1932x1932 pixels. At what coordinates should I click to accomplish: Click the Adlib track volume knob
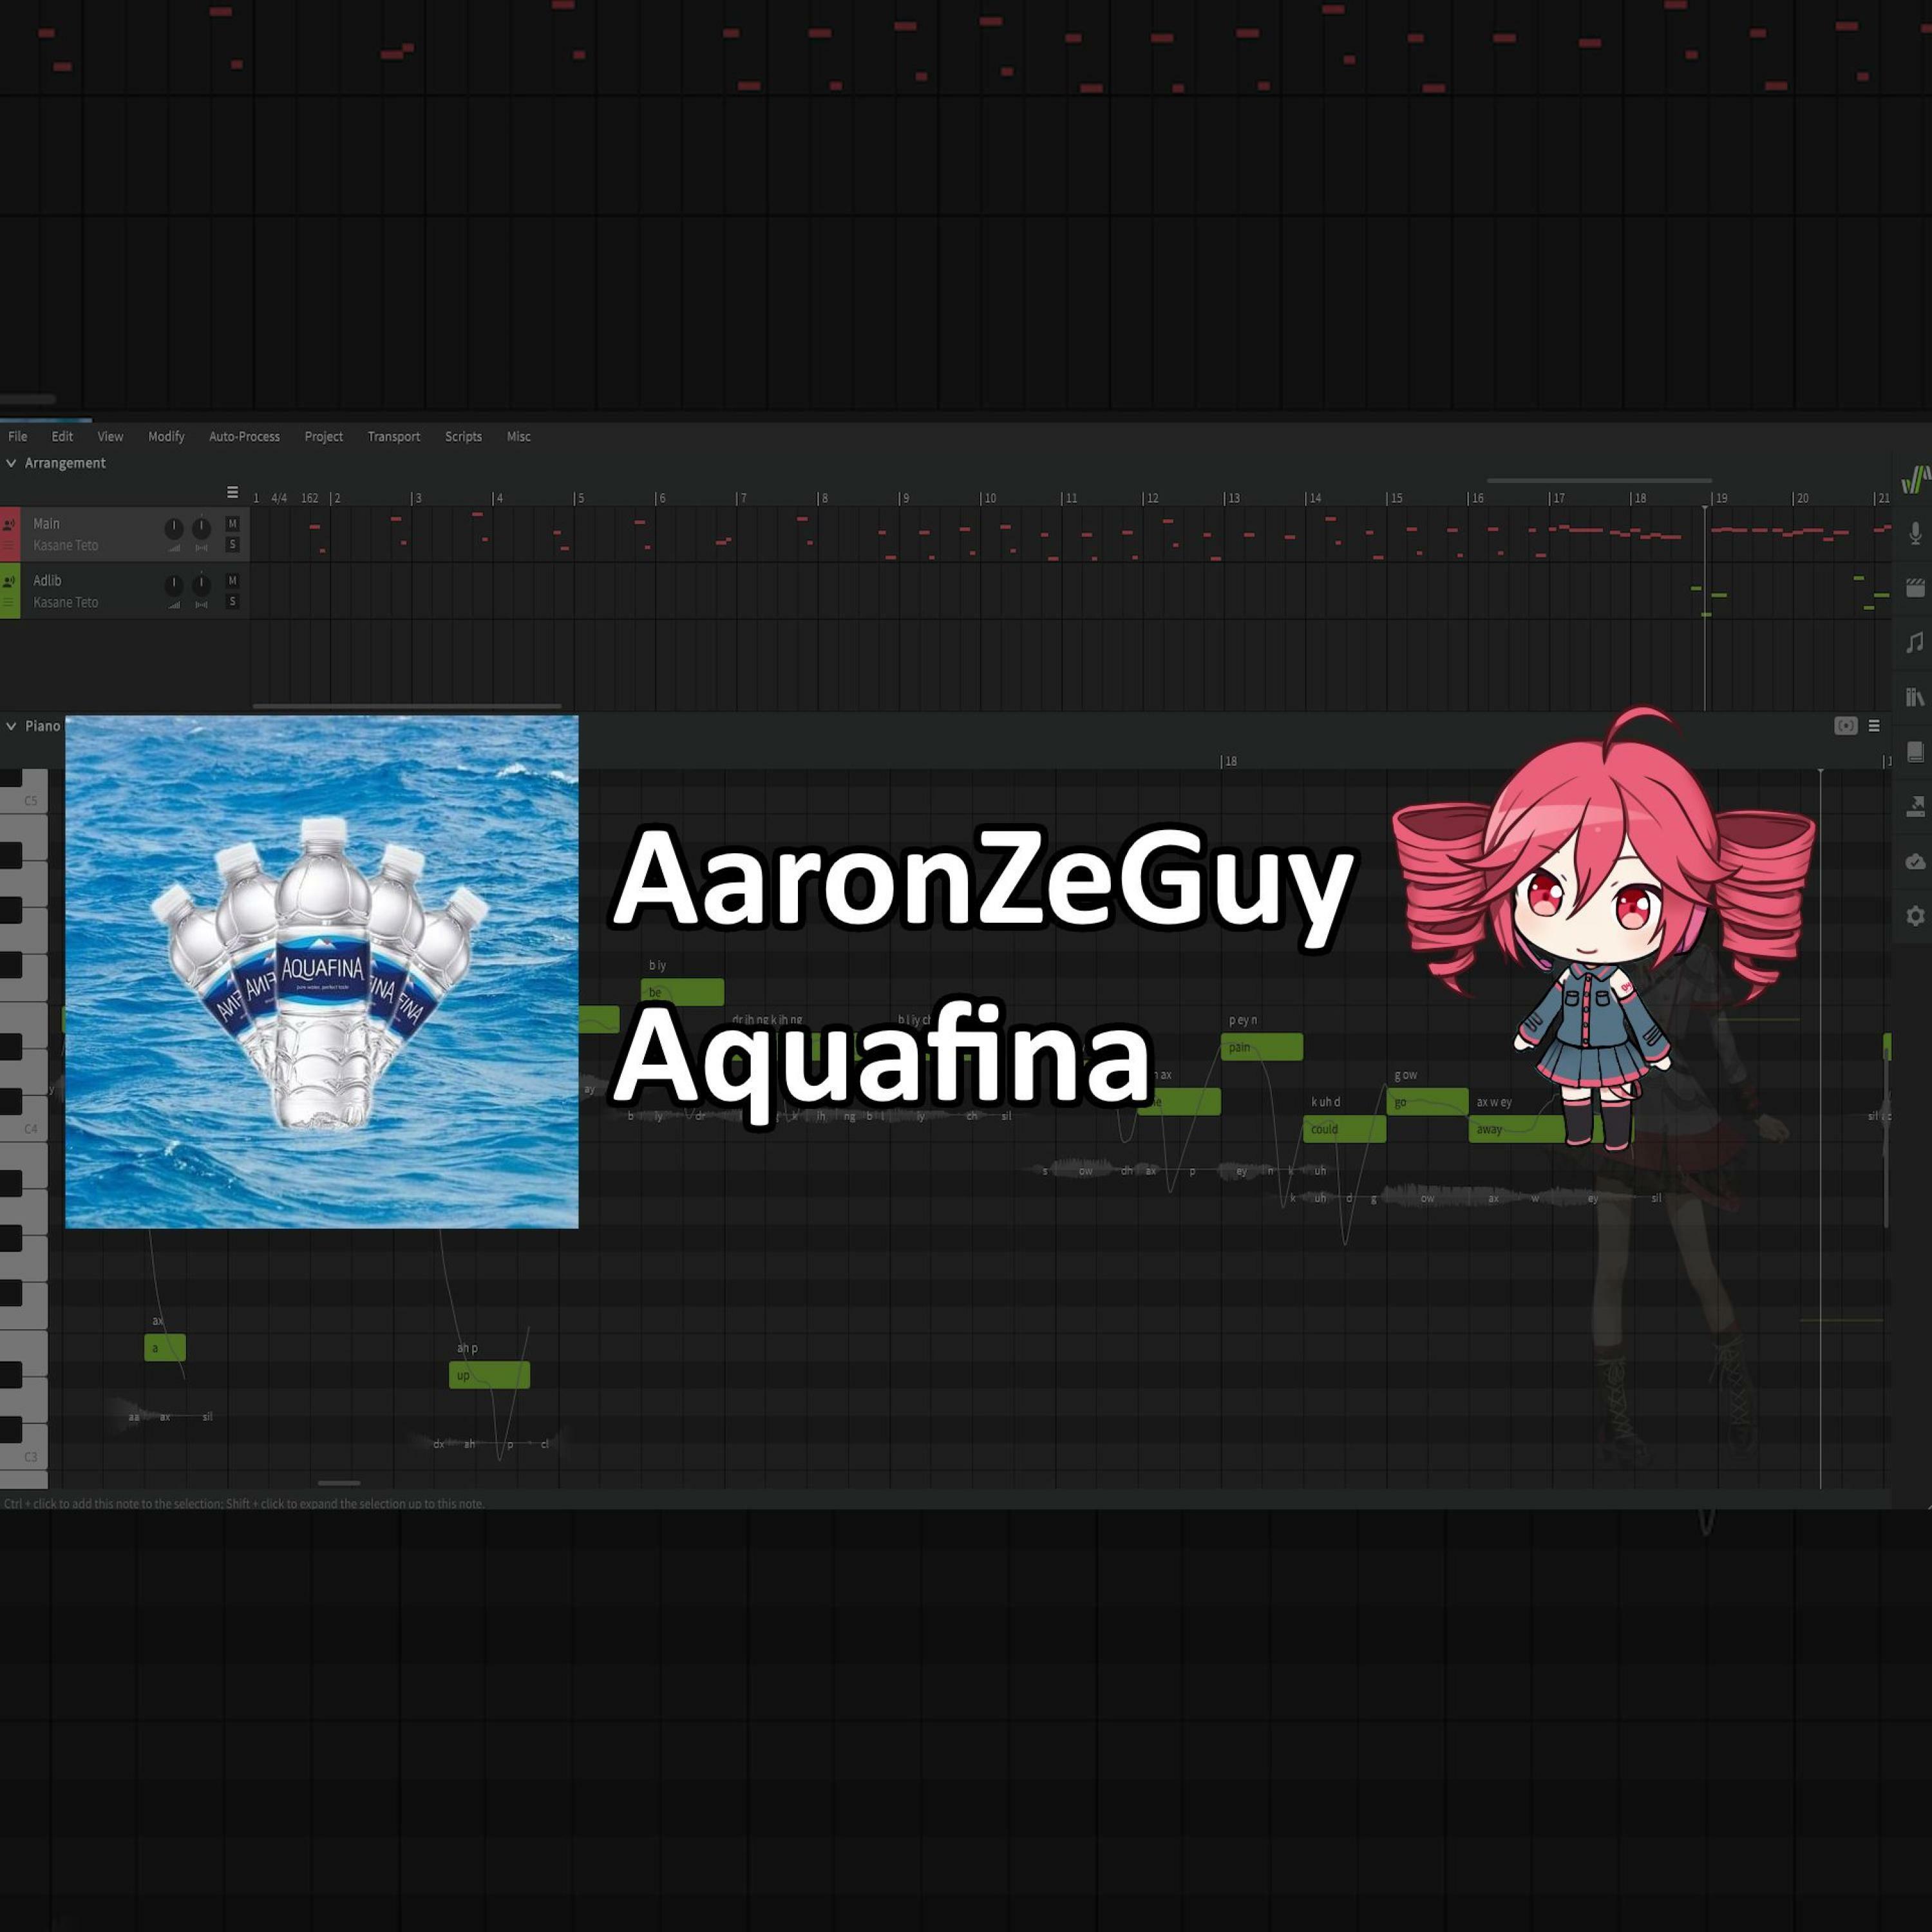[174, 585]
